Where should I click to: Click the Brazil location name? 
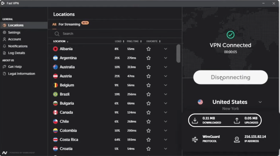click(x=65, y=94)
